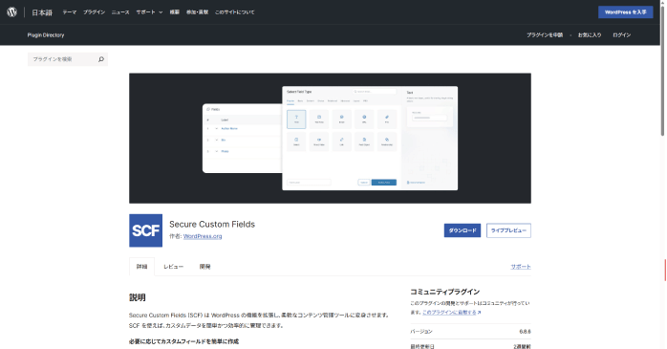This screenshot has width=667, height=349.
Task: Expand the サポート dropdown menu
Action: pos(149,12)
